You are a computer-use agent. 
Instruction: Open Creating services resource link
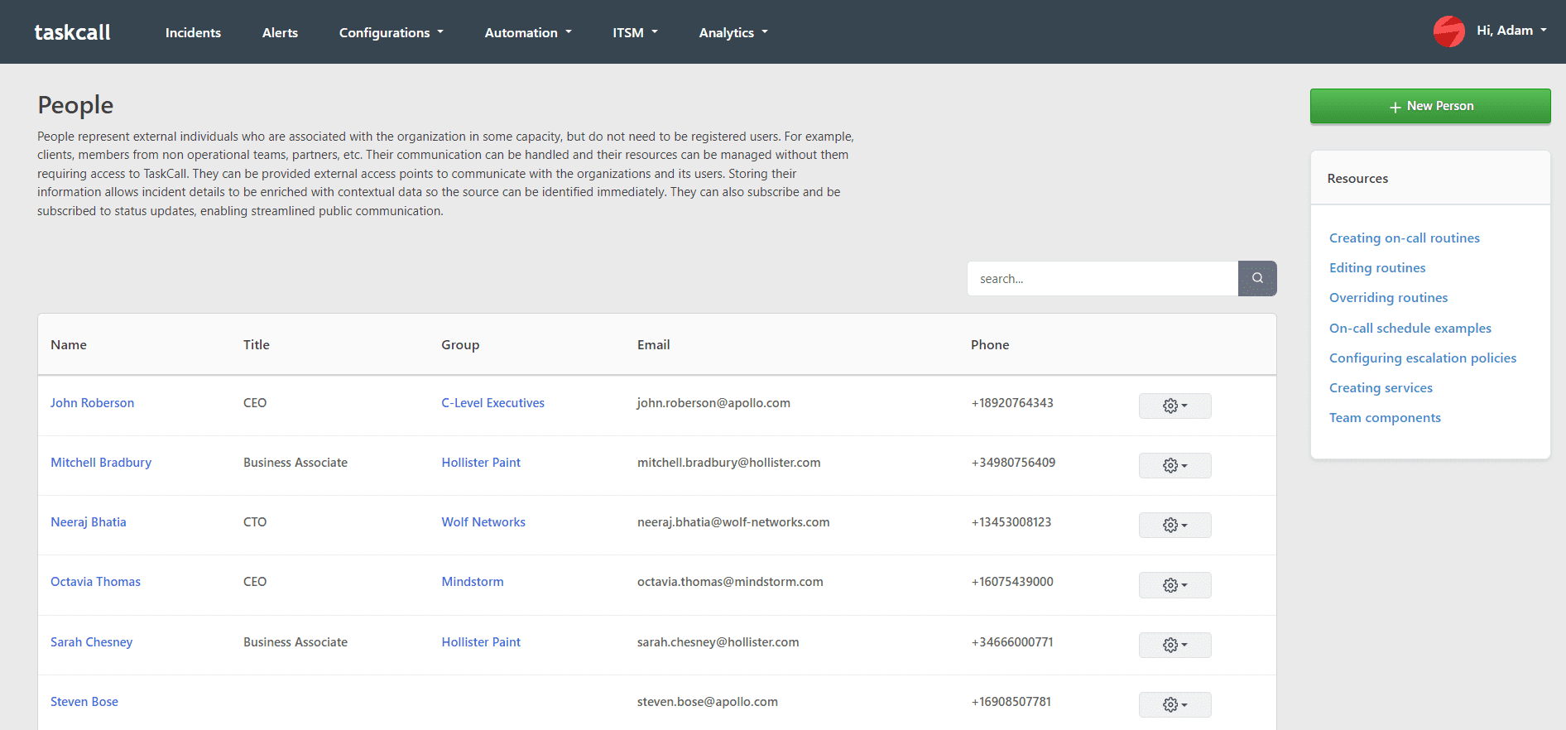point(1381,388)
